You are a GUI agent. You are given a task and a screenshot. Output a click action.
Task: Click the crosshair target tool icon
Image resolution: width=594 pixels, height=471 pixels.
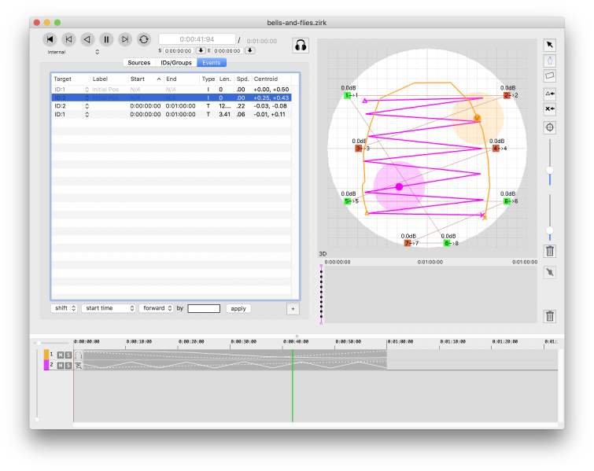(550, 127)
